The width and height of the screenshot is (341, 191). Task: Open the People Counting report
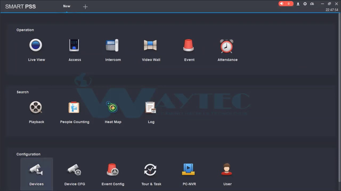[x=75, y=112]
